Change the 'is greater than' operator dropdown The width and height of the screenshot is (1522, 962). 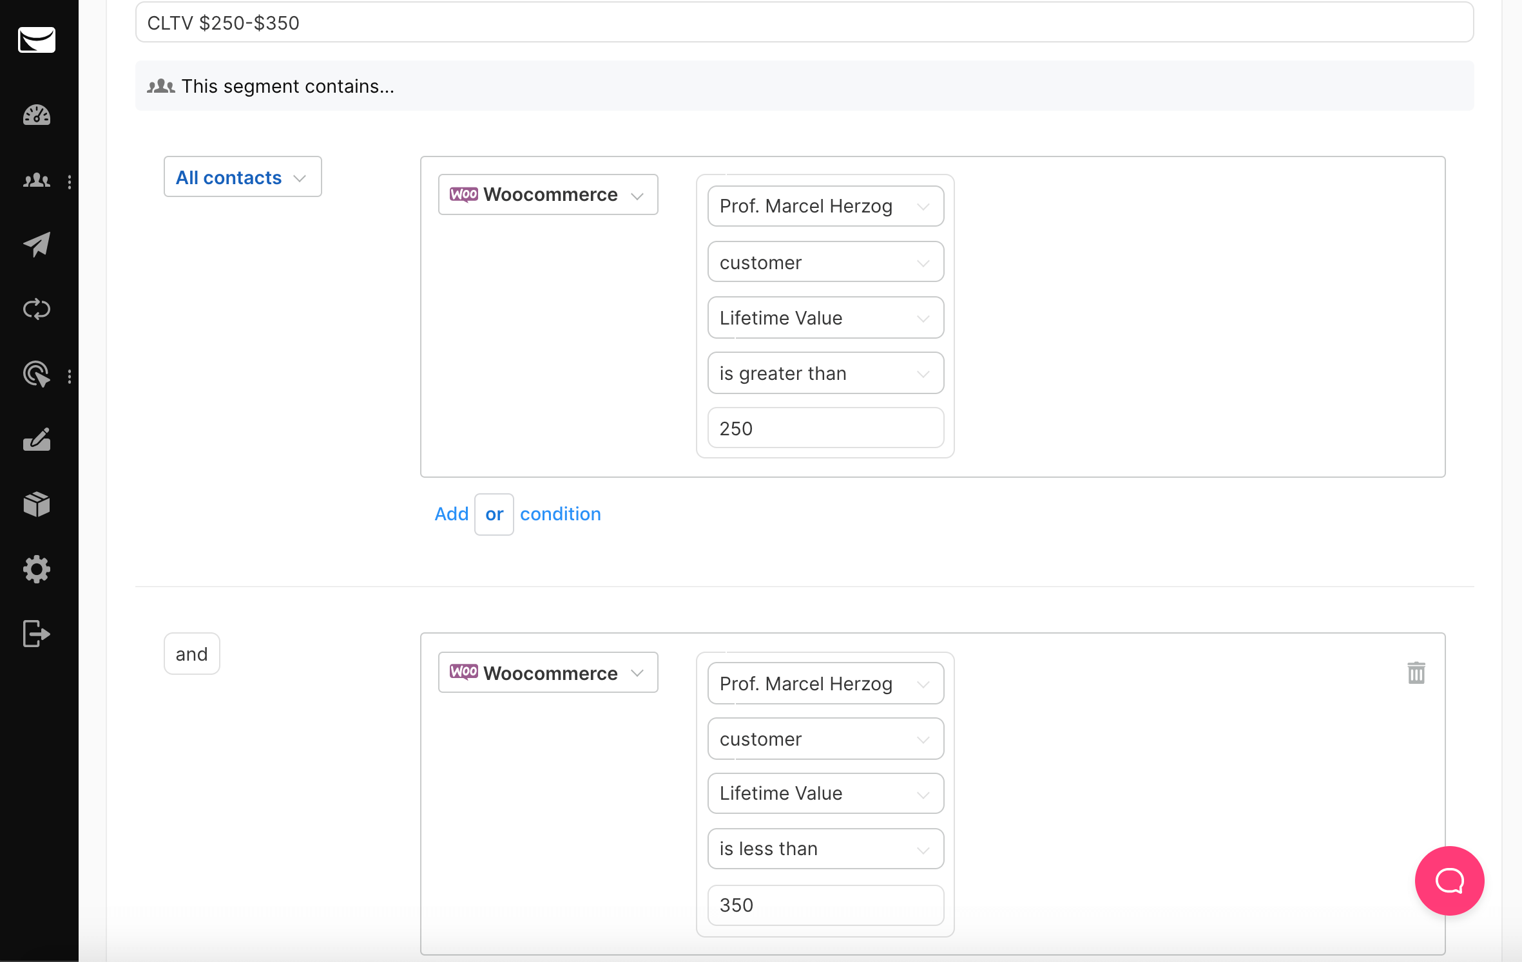coord(825,373)
